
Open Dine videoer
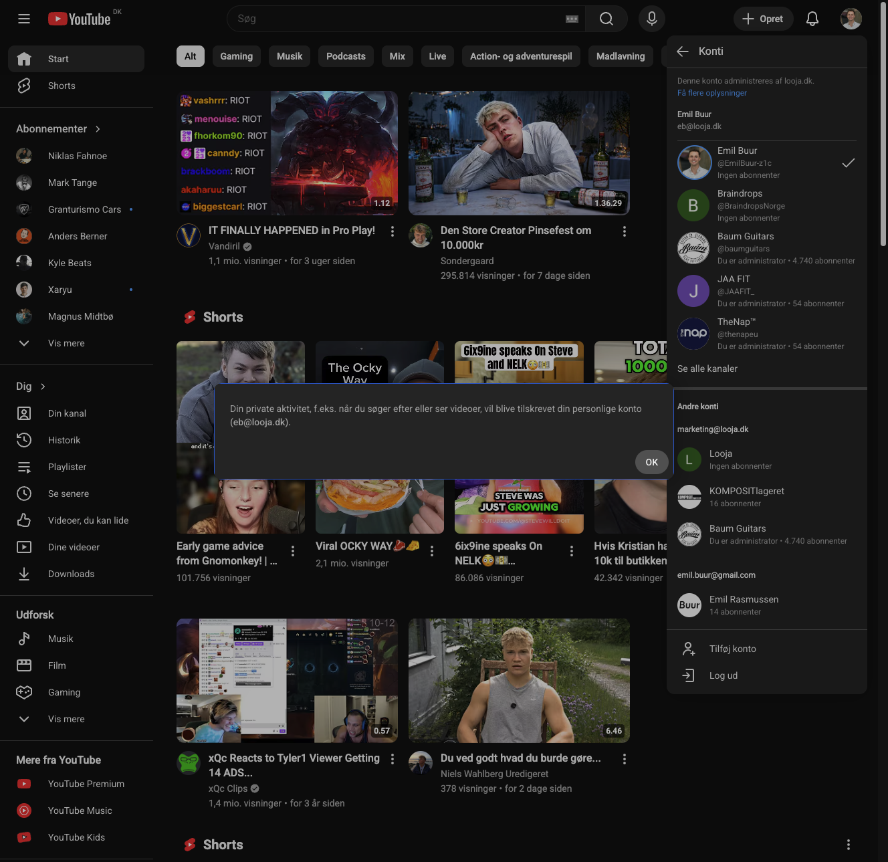pyautogui.click(x=76, y=547)
